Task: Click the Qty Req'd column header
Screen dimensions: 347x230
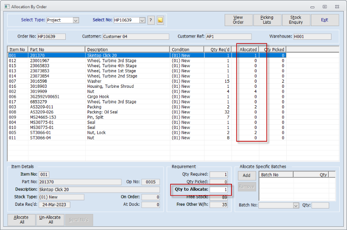Action: pyautogui.click(x=217, y=49)
